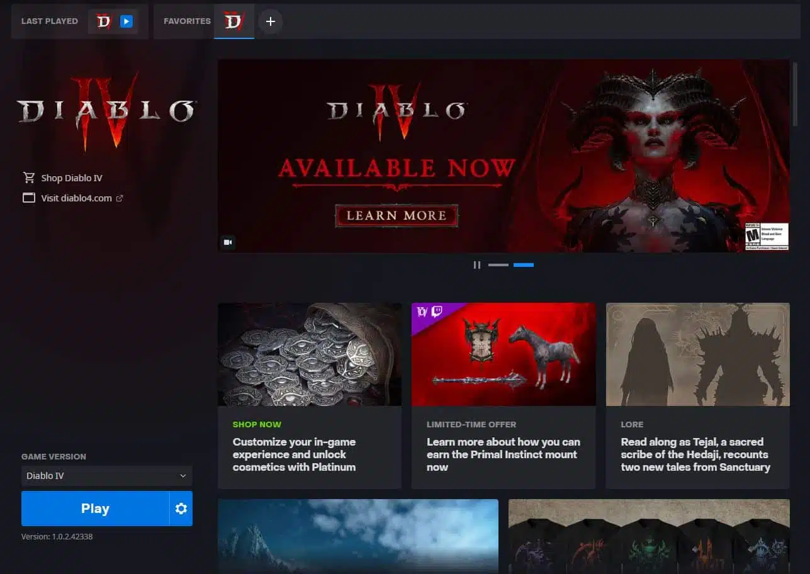Click the shopping cart icon

click(28, 178)
